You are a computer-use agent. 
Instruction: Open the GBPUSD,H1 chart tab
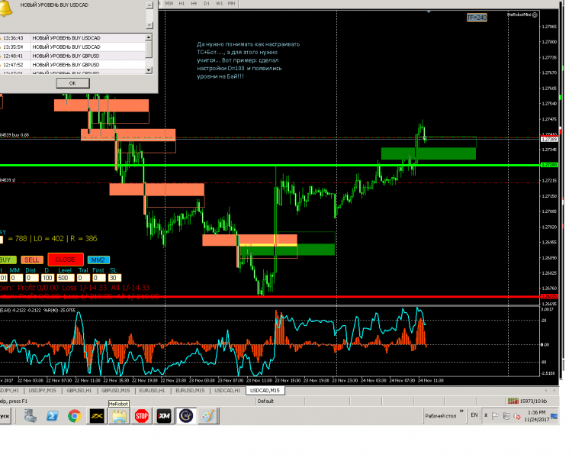79,391
